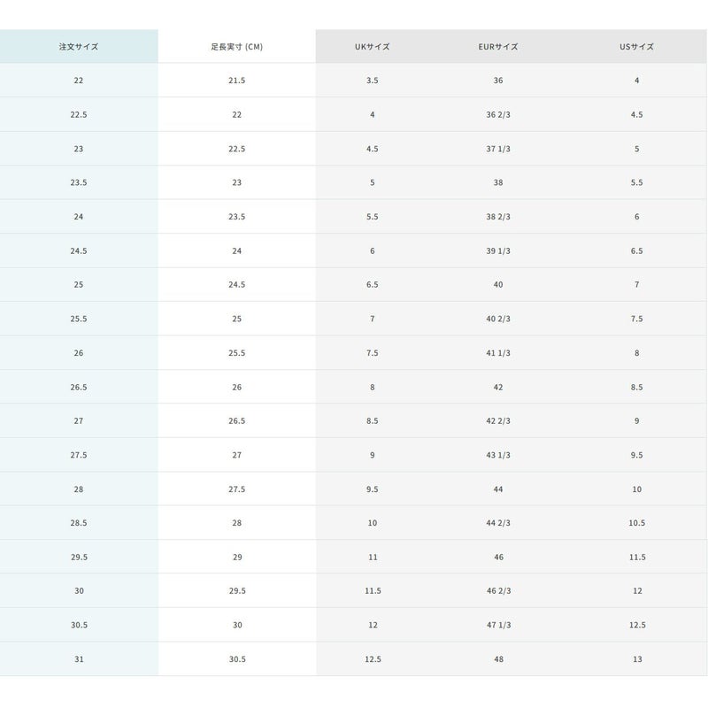
Task: Click the EUR size 38 2/3 cell
Action: coord(497,217)
